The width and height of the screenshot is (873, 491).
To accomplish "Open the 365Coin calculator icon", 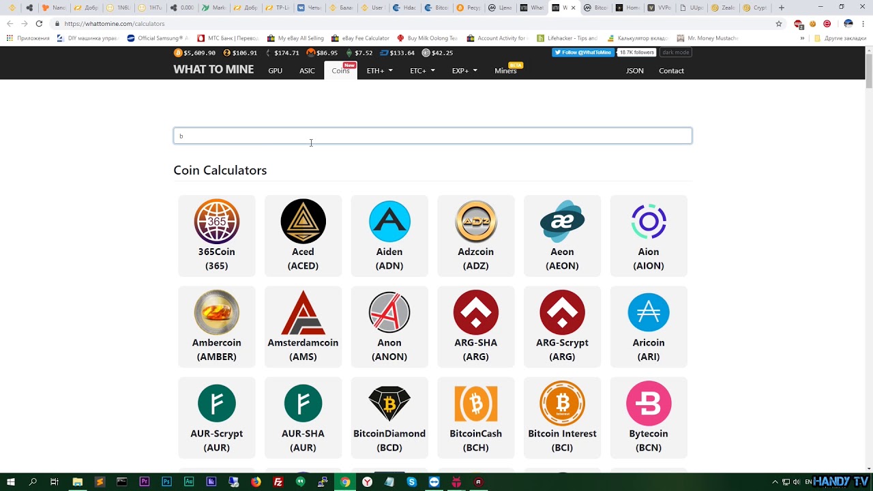I will tap(217, 222).
